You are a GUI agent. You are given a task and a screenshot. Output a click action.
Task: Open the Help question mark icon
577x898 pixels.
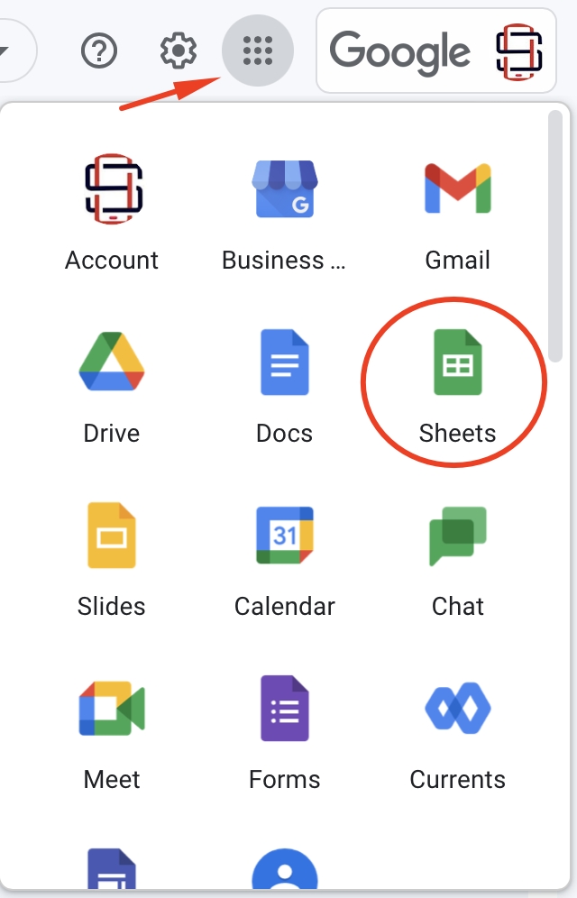pyautogui.click(x=99, y=50)
